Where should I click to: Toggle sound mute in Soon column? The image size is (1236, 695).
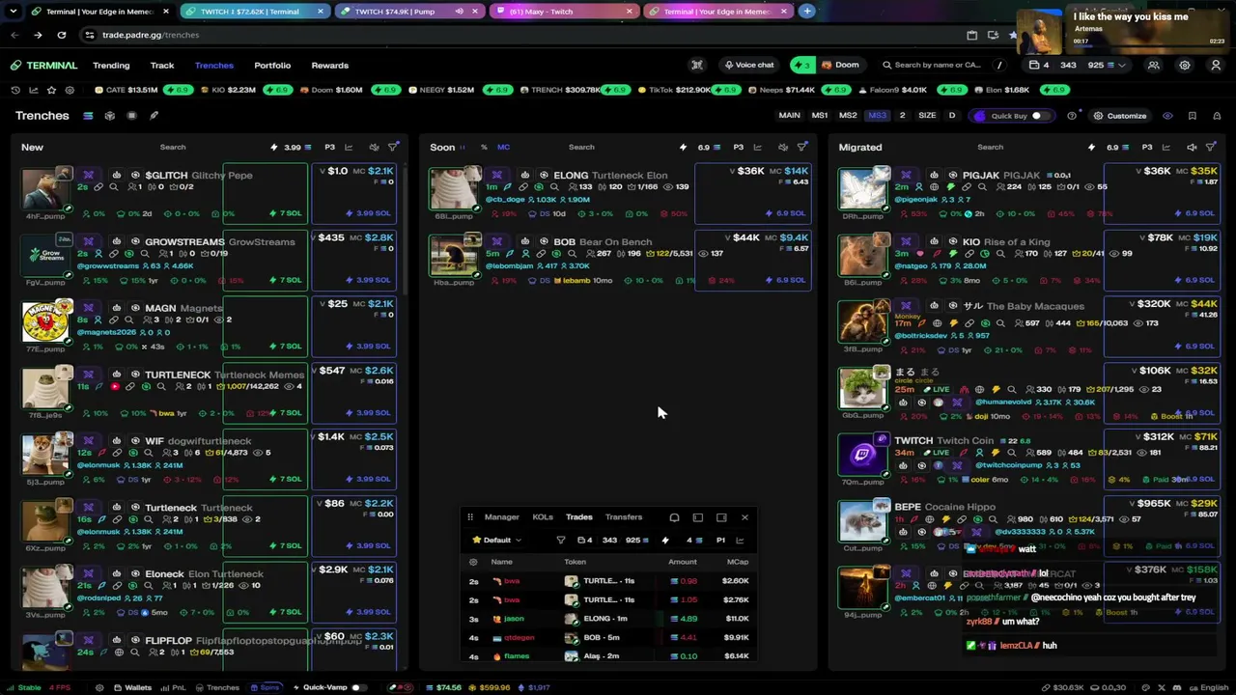click(782, 148)
